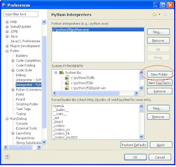Click scroll-right arrow of preferences tree
The height and width of the screenshot is (167, 176).
tap(39, 147)
